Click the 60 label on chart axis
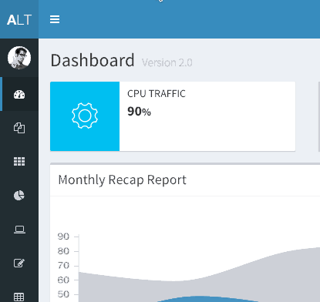Viewport: 320px width, 302px height. click(63, 280)
